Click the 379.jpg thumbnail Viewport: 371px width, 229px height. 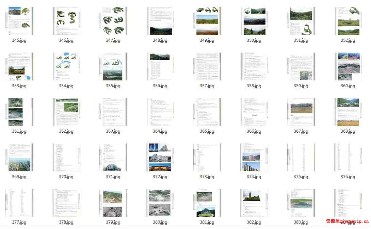[x=113, y=203]
